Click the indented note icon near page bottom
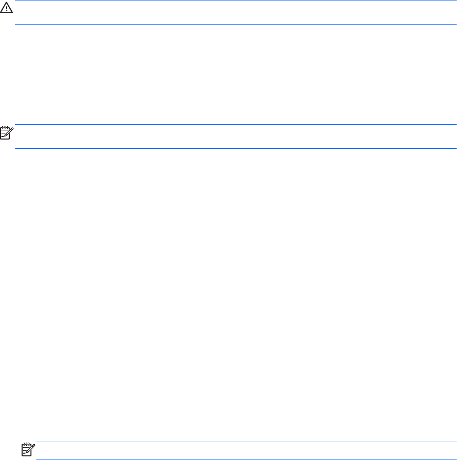The height and width of the screenshot is (460, 457). 28,449
